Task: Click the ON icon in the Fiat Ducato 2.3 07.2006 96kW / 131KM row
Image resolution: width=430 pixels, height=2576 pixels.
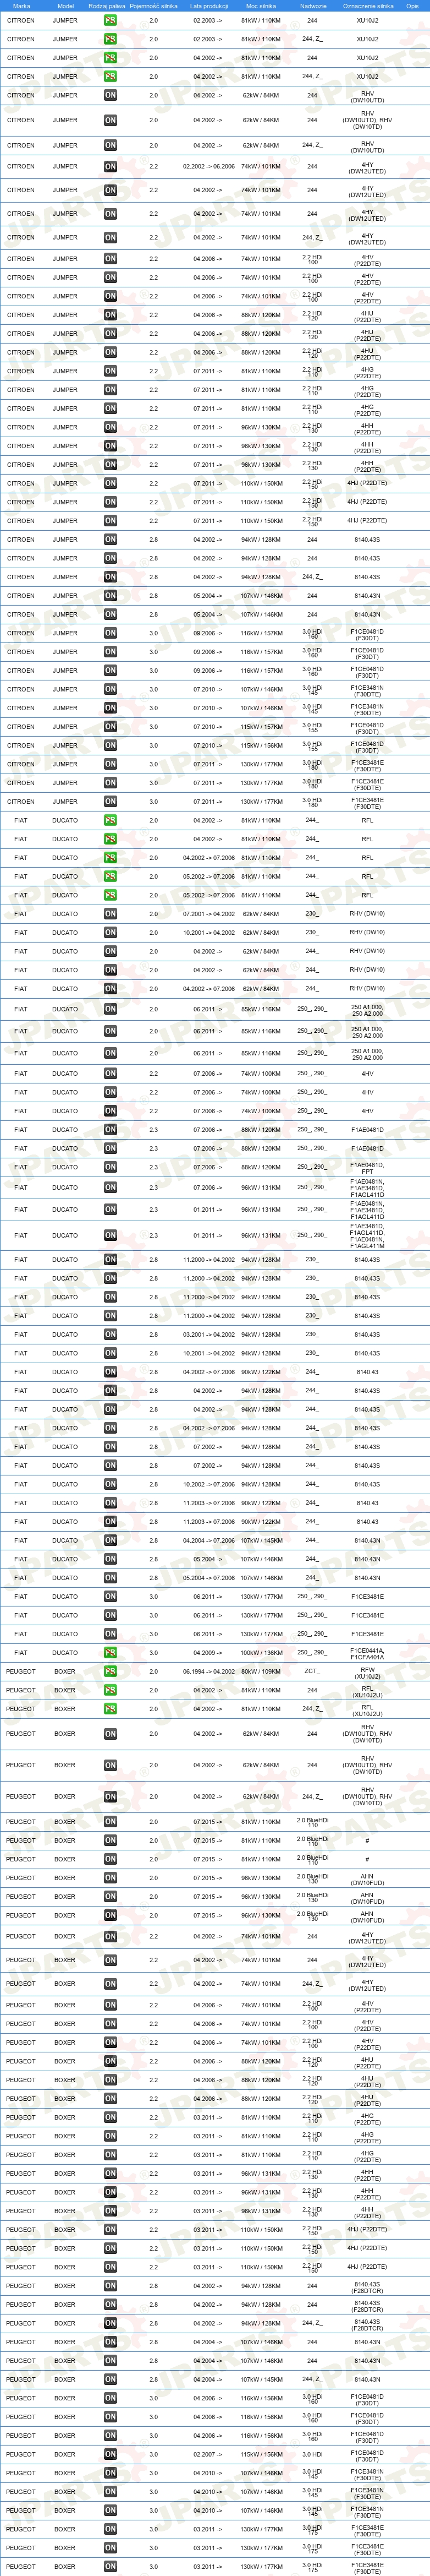Action: pyautogui.click(x=110, y=1188)
